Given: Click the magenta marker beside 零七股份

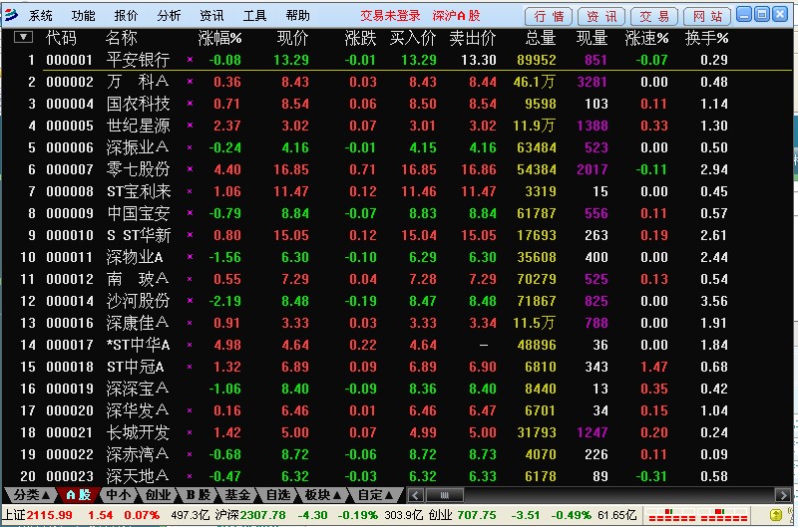Looking at the screenshot, I should 190,169.
